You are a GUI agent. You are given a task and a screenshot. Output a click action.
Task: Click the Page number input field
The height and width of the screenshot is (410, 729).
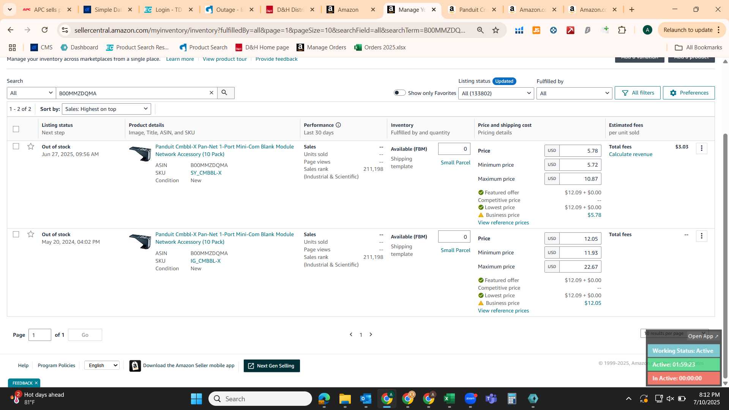point(40,335)
